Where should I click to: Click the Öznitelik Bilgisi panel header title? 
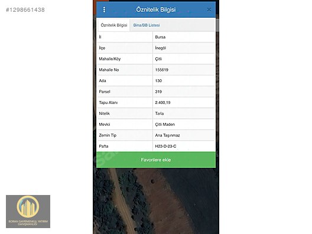tap(156, 9)
